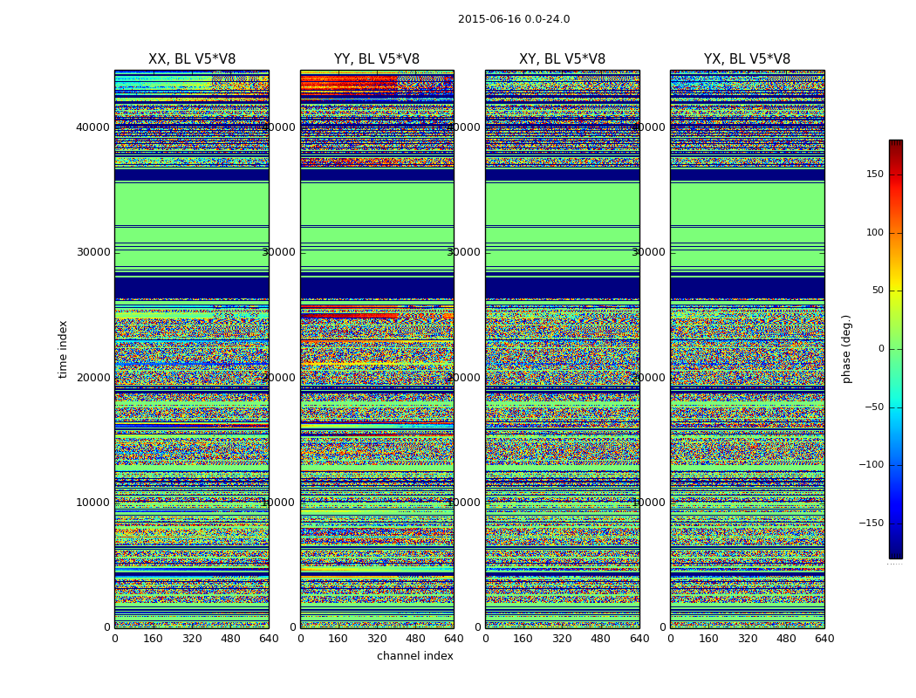Click XX panel y-tick label '30000'
The width and height of the screenshot is (916, 698).
click(92, 252)
